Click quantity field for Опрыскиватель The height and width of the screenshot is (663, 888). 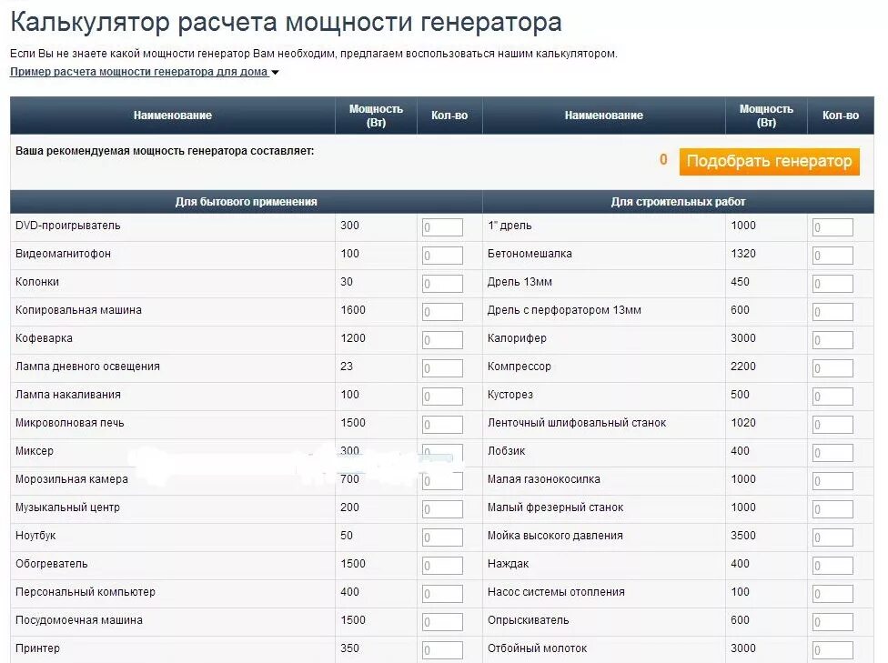(x=832, y=622)
